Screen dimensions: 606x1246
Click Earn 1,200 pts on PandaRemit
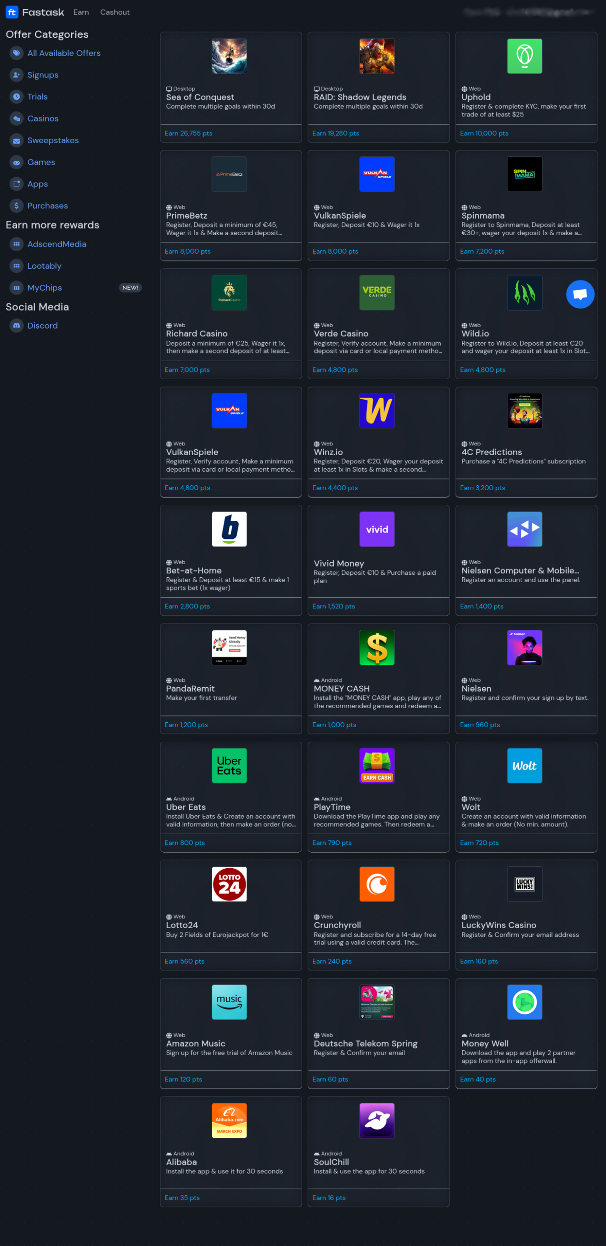click(186, 725)
